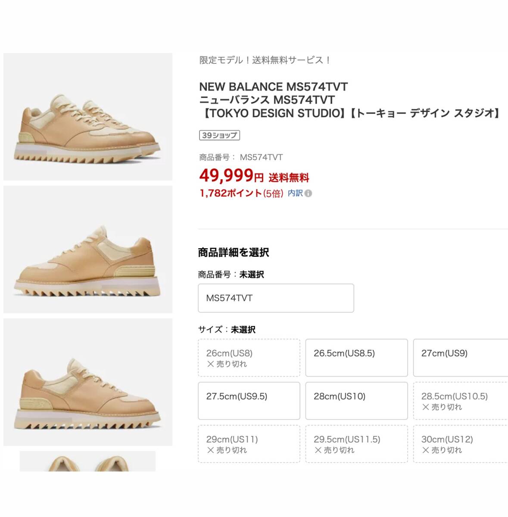The width and height of the screenshot is (508, 517).
Task: Click the NEW BALANCE MS574TVT product title
Action: click(x=273, y=87)
